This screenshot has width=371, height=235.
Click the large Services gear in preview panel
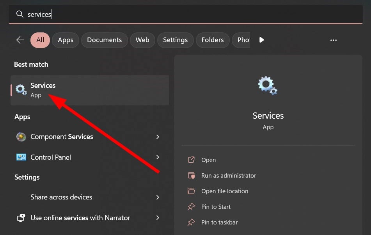(268, 85)
